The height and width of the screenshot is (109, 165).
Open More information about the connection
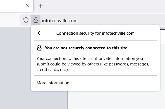[53, 83]
